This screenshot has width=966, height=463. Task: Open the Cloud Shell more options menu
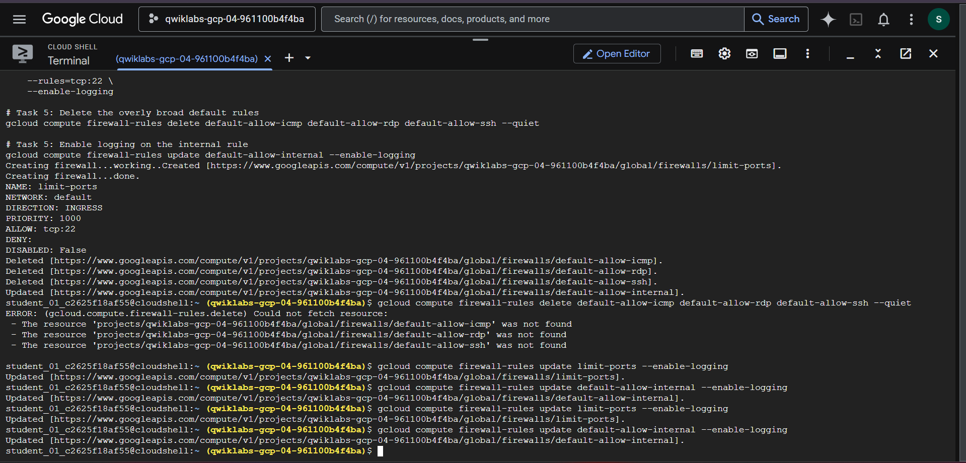807,54
